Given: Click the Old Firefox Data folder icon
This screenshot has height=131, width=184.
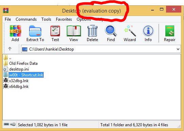Looking at the screenshot, I should tap(5, 63).
